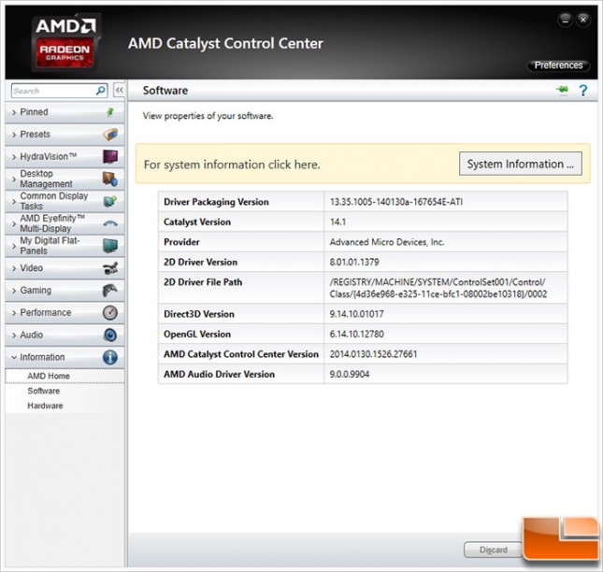
Task: Click the HydraVision monitor icon
Action: click(x=110, y=156)
